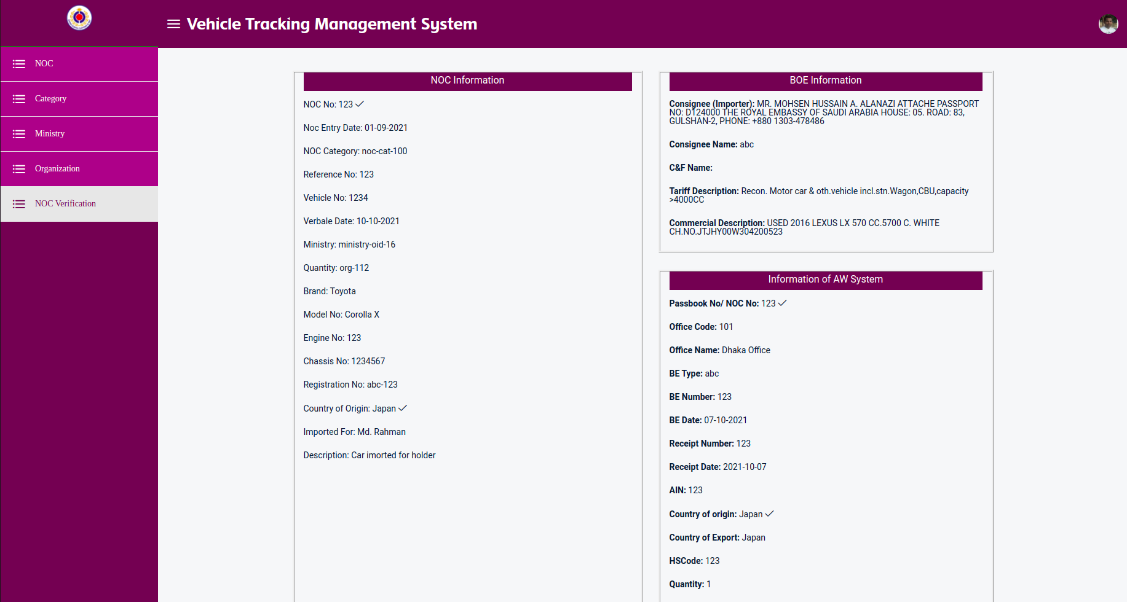Image resolution: width=1127 pixels, height=602 pixels.
Task: Select Consignee Name: abc line
Action: coord(711,144)
